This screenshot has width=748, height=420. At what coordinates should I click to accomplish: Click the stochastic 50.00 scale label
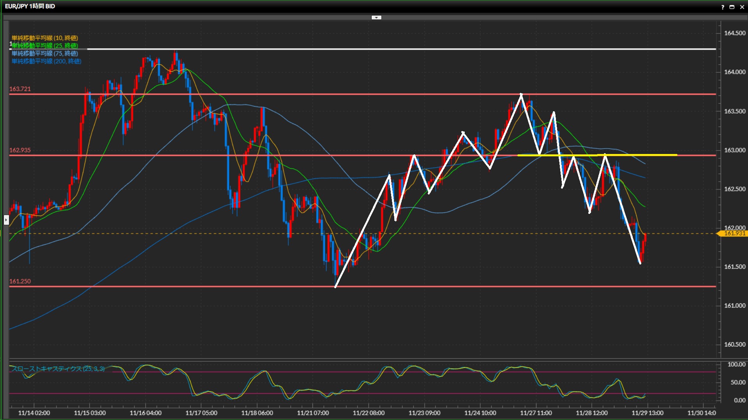click(737, 382)
